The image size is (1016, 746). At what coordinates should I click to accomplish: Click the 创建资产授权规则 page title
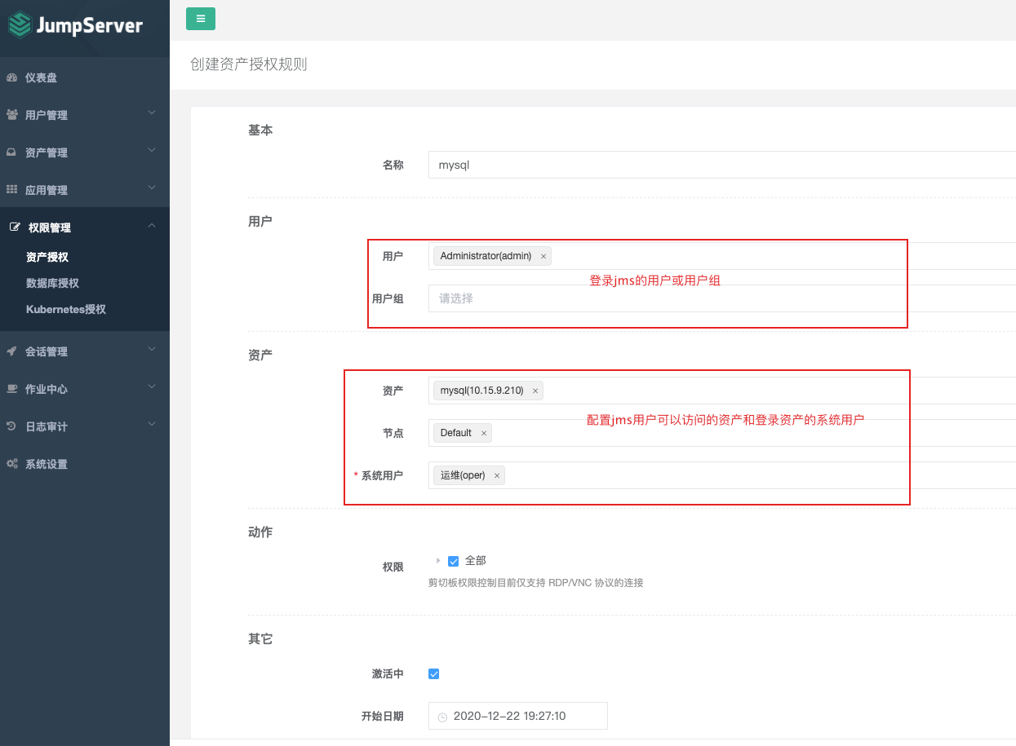click(x=249, y=64)
